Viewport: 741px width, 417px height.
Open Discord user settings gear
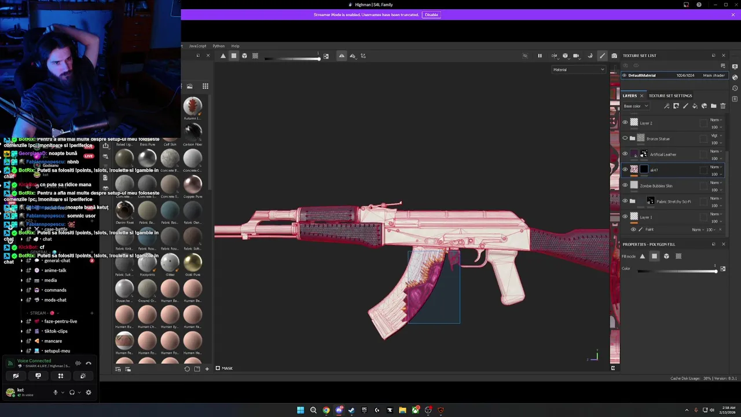(x=89, y=392)
